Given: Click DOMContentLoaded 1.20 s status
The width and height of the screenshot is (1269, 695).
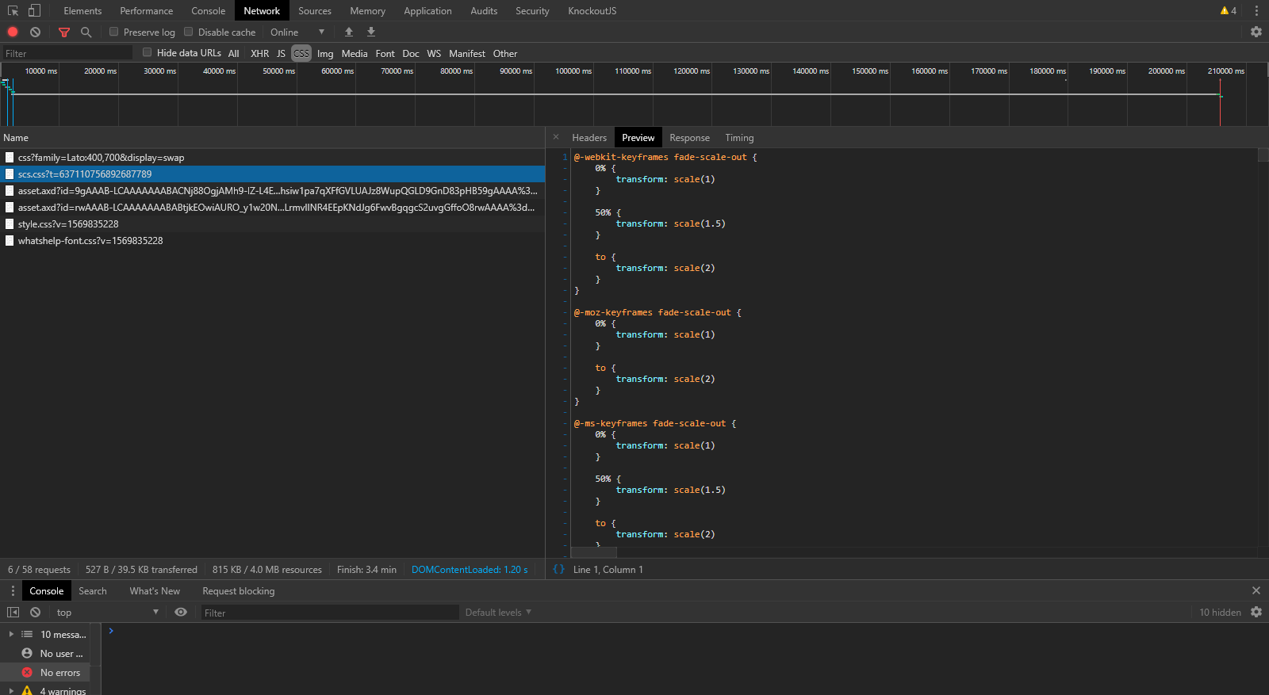Looking at the screenshot, I should [x=470, y=569].
